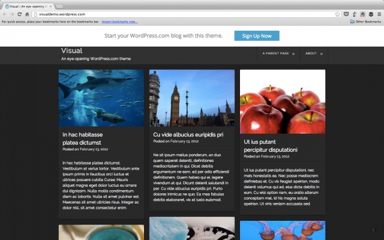This screenshot has height=240, width=384.
Task: Open the Other Bookmarks folder
Action: [365, 22]
